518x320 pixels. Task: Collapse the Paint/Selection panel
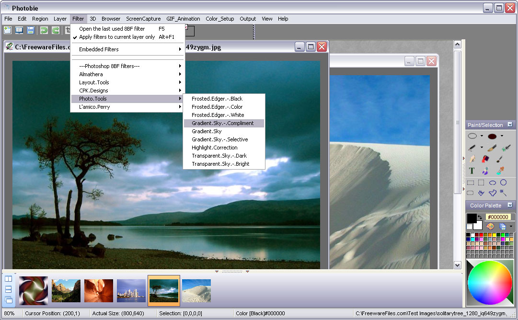pyautogui.click(x=510, y=125)
